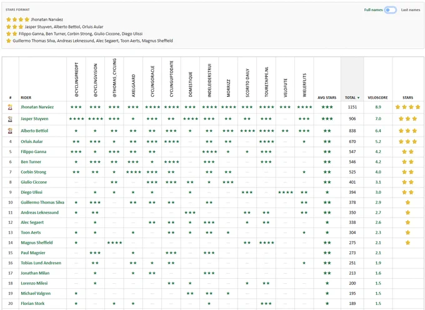
Task: Open Diego Ulissi rider link
Action: pos(31,192)
